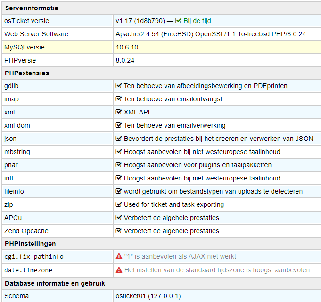Click the check icon in the zip row
The height and width of the screenshot is (302, 321).
click(x=118, y=204)
